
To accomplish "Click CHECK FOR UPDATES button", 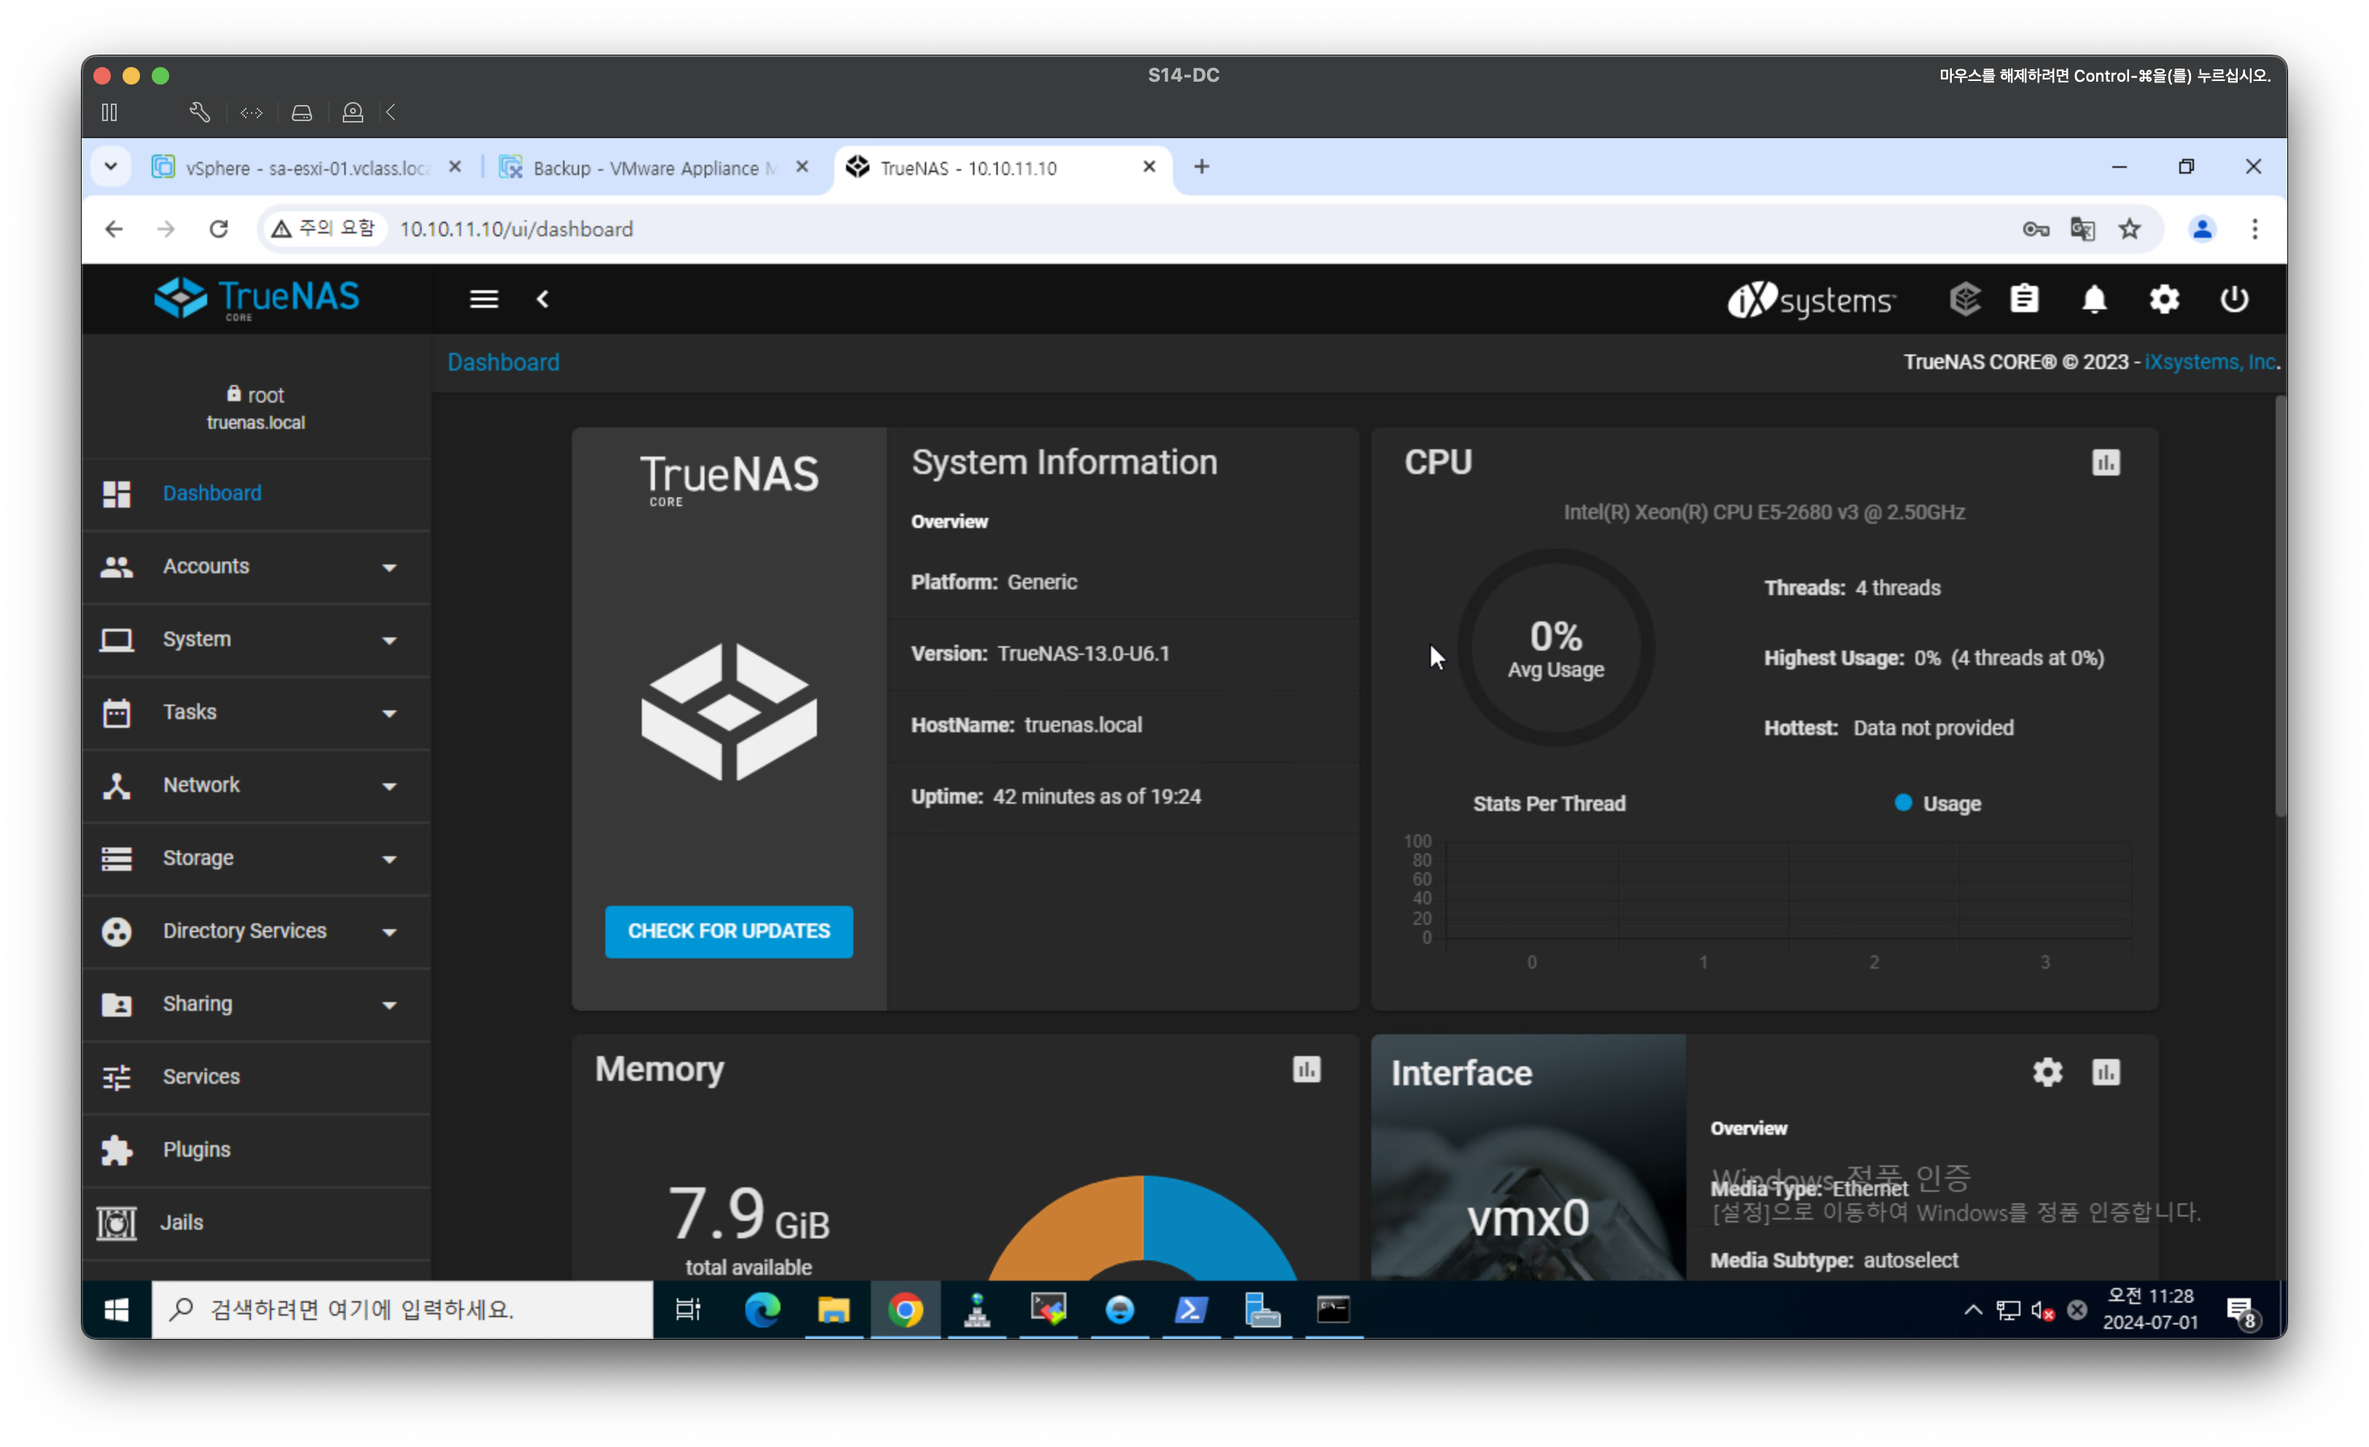I will [x=729, y=931].
